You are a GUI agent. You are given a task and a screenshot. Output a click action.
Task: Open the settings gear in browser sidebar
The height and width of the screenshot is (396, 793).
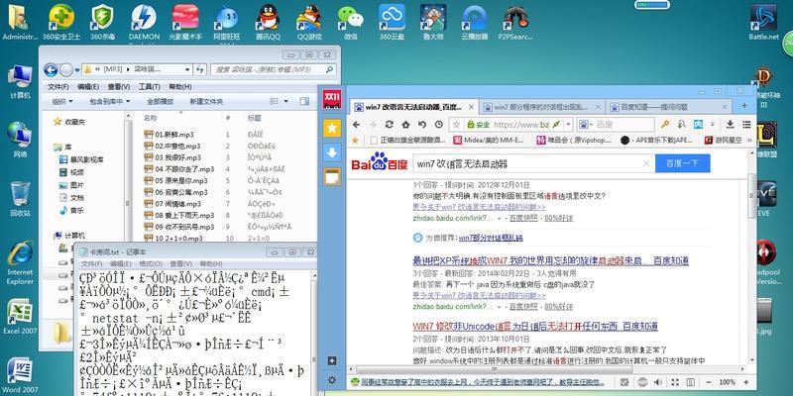pos(332,380)
